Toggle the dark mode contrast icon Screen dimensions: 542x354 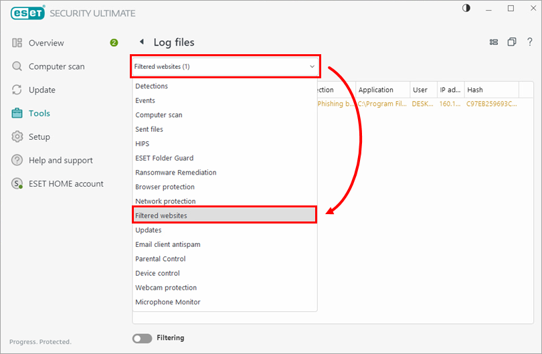click(466, 8)
